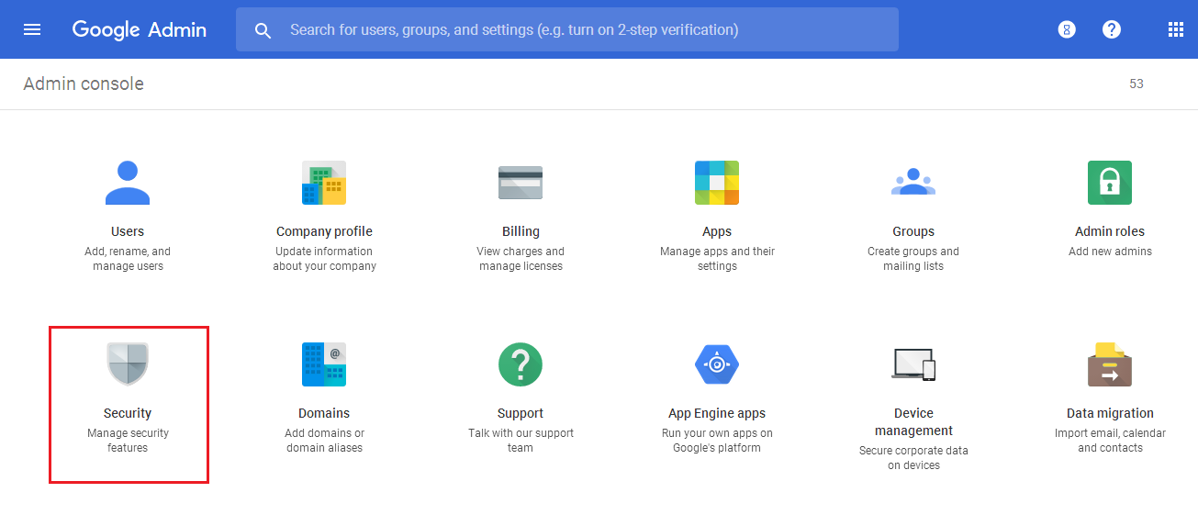Focus the search users and settings field
Image resolution: width=1198 pixels, height=526 pixels.
[x=567, y=29]
